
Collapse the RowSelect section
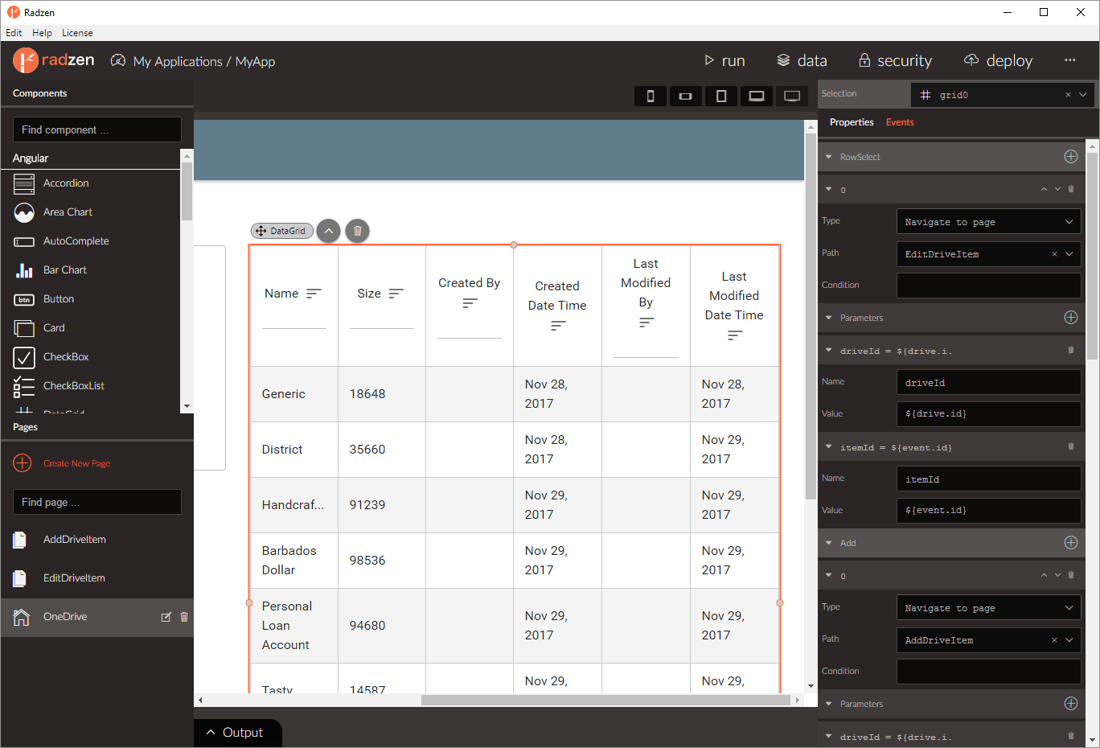point(829,157)
